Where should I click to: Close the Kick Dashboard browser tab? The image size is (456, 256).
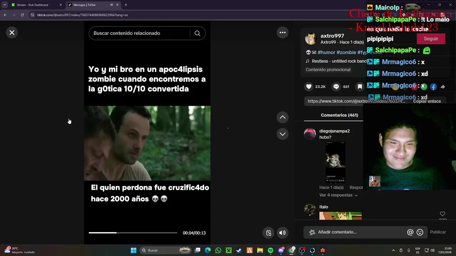pyautogui.click(x=61, y=5)
